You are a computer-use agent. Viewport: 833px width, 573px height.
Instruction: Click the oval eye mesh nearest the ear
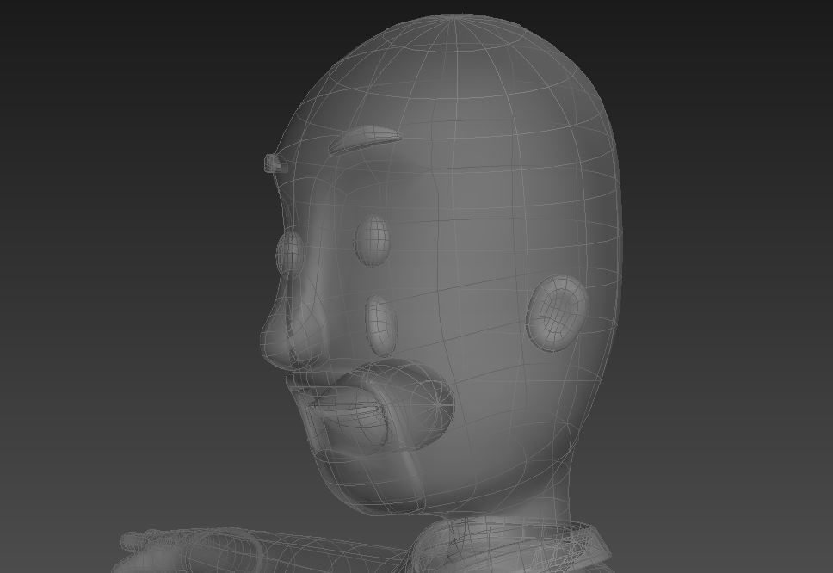pos(373,240)
